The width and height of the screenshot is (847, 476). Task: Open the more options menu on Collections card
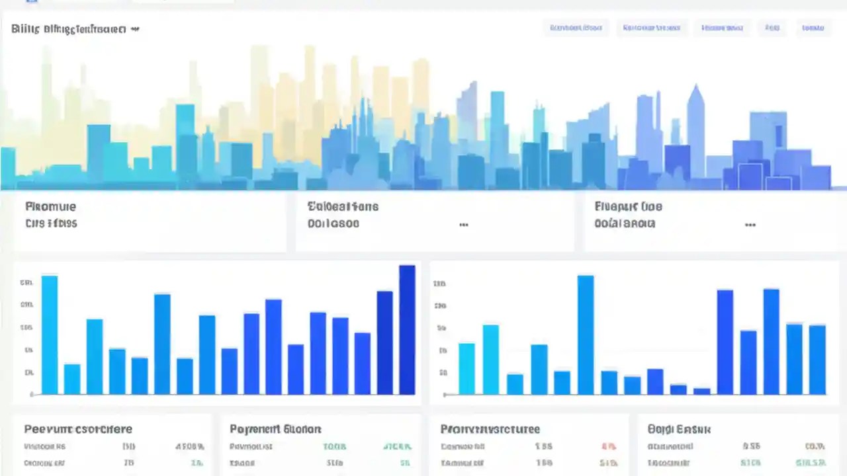463,225
